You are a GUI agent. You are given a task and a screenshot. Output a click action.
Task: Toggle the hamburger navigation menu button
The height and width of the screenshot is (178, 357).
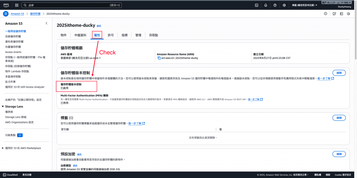pyautogui.click(x=6, y=14)
